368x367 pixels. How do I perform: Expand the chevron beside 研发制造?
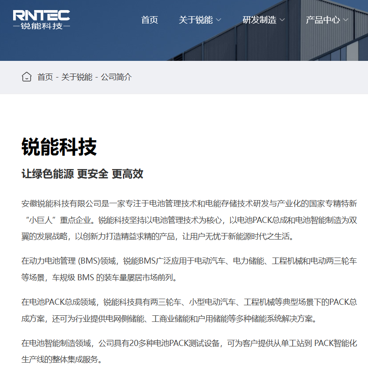point(282,20)
